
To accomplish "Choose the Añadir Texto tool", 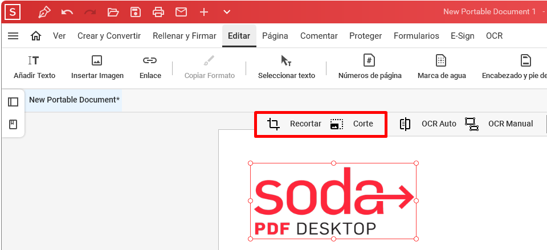I will (x=34, y=67).
